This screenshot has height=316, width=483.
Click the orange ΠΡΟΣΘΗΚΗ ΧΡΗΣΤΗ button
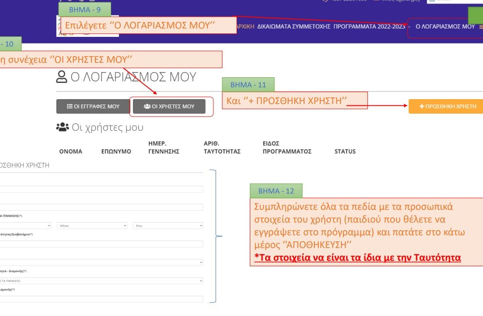click(x=446, y=106)
